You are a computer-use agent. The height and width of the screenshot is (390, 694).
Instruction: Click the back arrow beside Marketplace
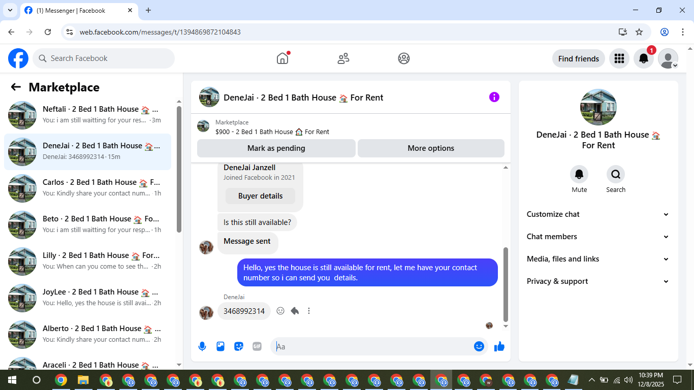(x=16, y=87)
